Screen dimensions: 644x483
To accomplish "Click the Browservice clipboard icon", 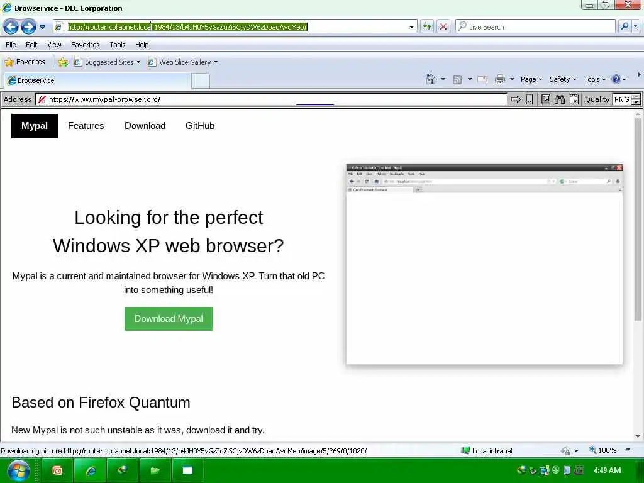I will click(x=574, y=99).
